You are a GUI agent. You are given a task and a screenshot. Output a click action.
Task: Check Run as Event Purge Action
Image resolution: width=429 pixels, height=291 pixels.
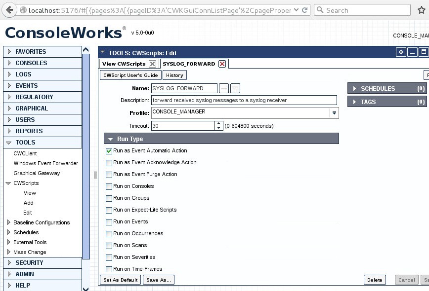pos(109,175)
